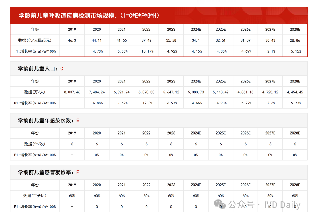
Task: Select the 2019 market size value 46.3
Action: 72,40
